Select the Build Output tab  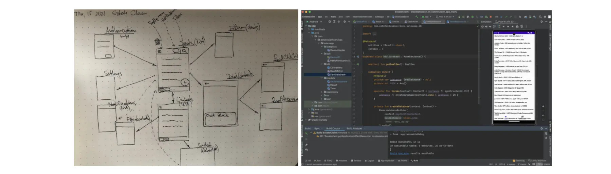(333, 128)
